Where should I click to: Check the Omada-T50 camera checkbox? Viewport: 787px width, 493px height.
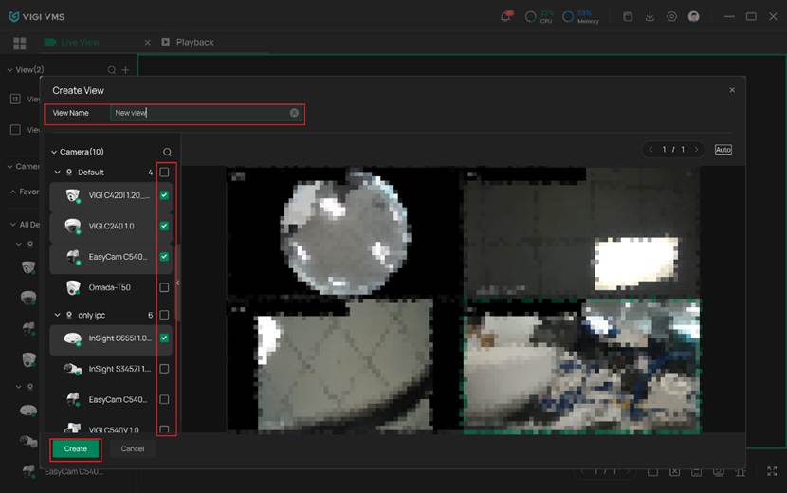(x=164, y=287)
